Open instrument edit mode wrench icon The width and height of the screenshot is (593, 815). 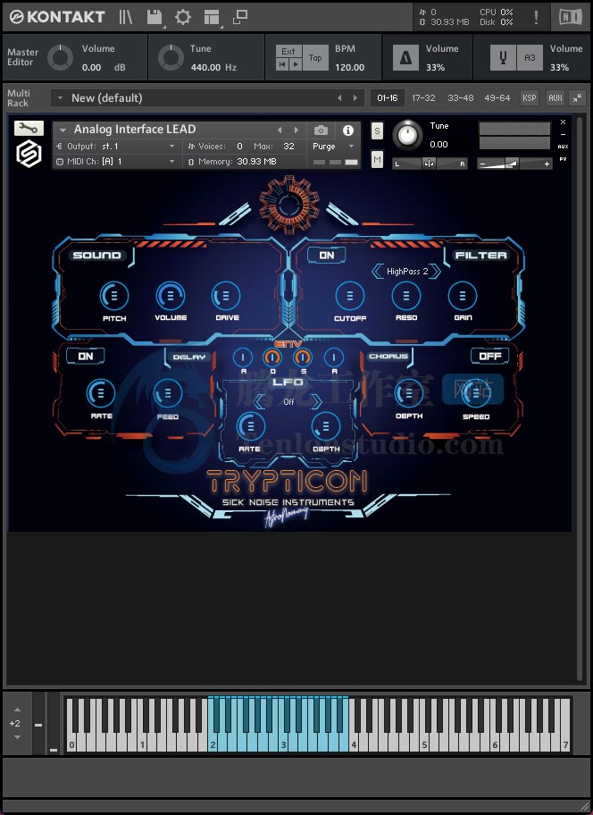(x=29, y=128)
